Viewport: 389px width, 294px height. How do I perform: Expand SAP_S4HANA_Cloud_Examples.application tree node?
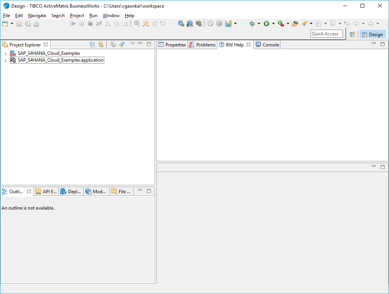(5, 60)
